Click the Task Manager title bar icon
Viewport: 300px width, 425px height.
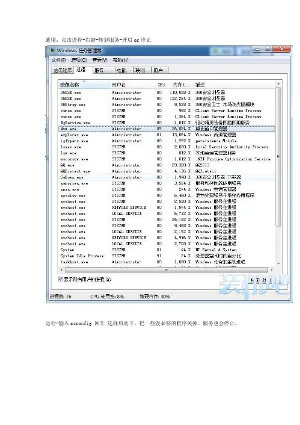pyautogui.click(x=53, y=50)
